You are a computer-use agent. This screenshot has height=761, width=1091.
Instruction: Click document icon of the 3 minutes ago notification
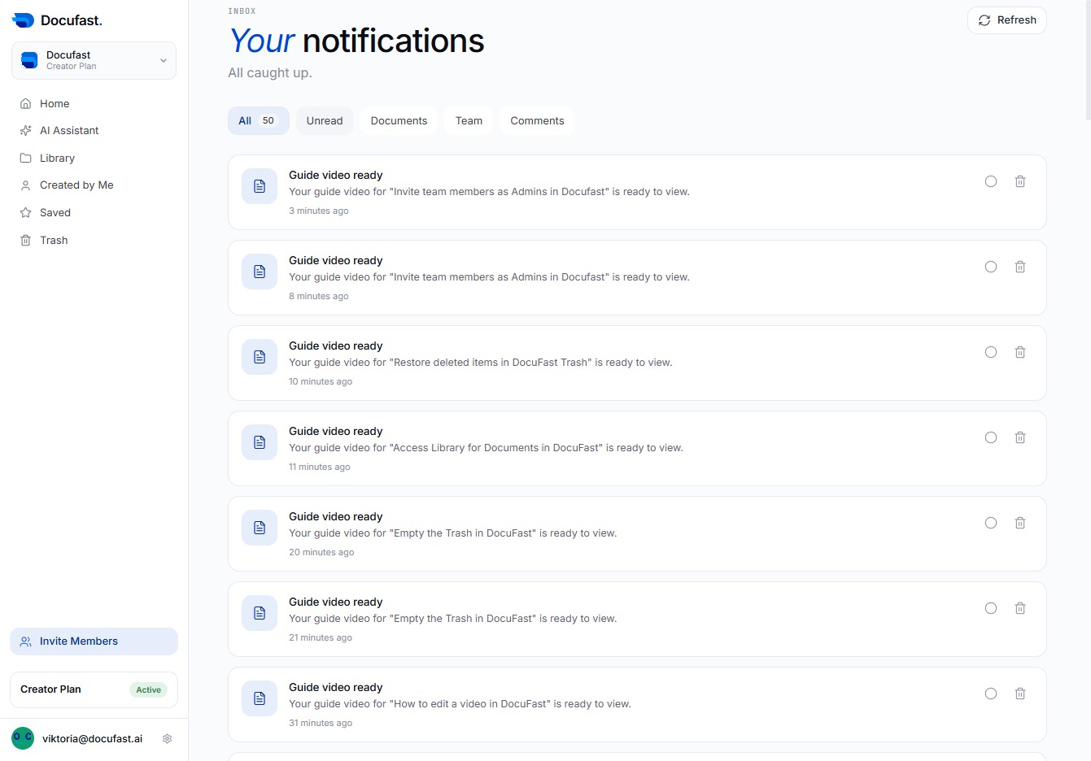coord(260,186)
